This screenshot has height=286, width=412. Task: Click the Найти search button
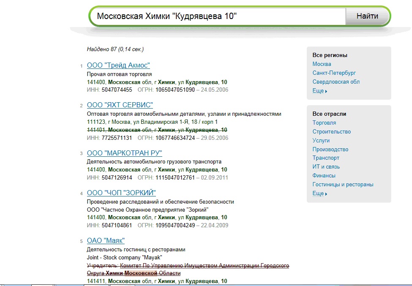pos(367,16)
